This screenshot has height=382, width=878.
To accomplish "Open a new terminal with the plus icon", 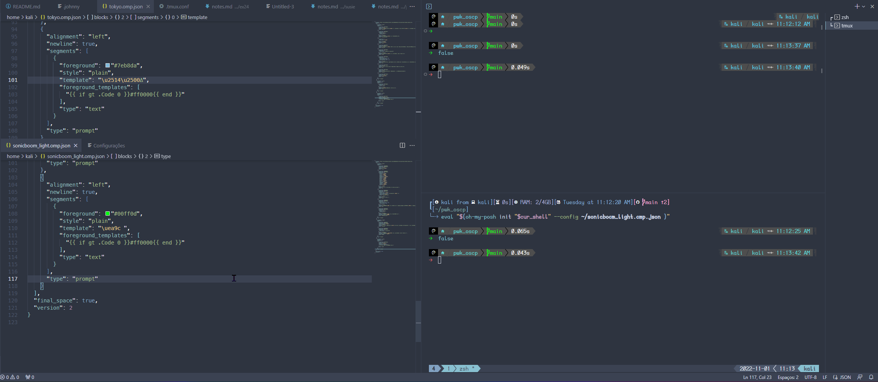I will click(x=856, y=6).
